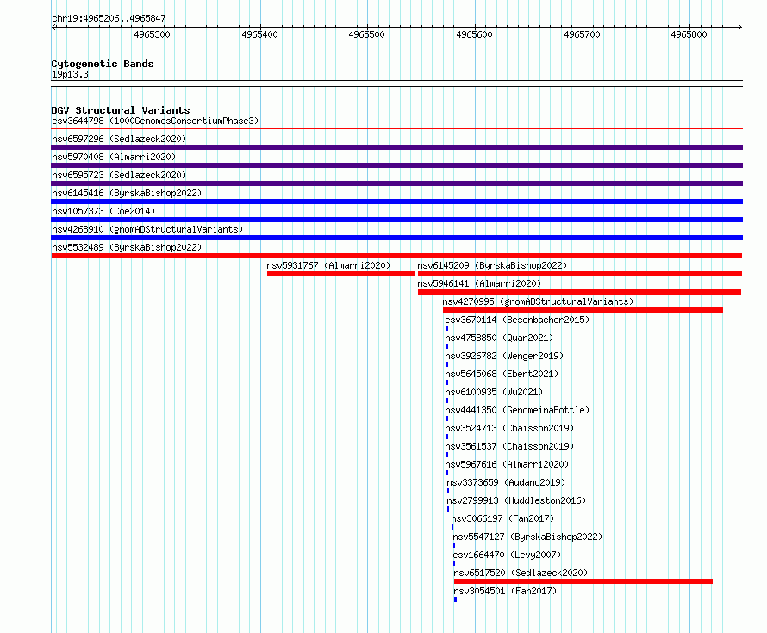Click the red bar under nsv6517520

[583, 581]
